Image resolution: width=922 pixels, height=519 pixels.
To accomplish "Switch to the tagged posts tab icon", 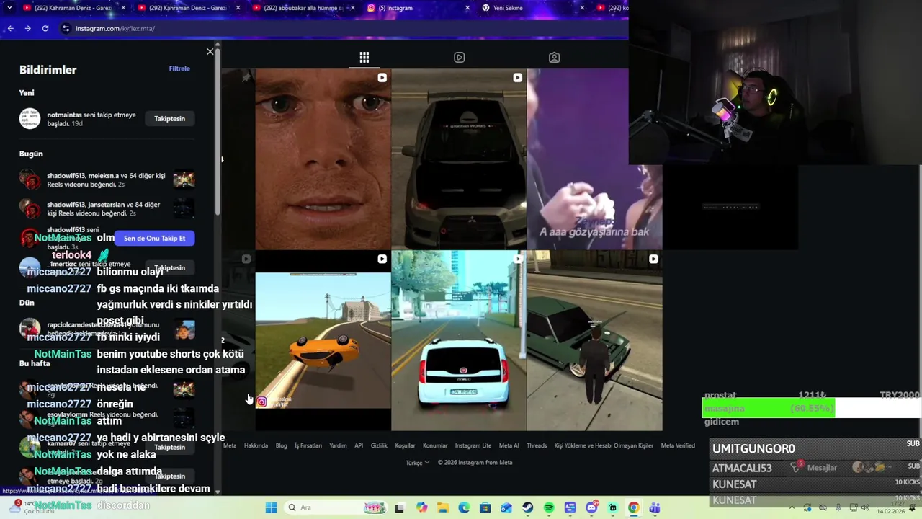I will point(554,57).
